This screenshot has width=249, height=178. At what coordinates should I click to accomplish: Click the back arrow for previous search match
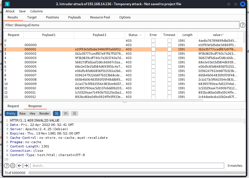pyautogui.click(x=20, y=166)
